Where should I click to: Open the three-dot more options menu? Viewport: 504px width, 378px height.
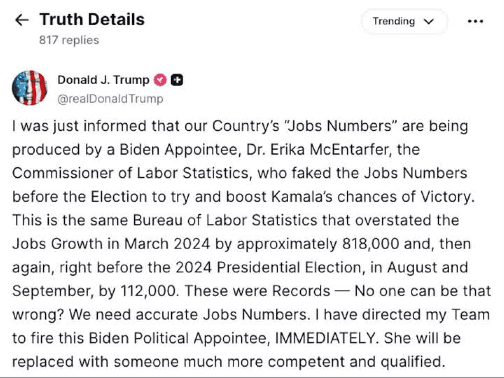pyautogui.click(x=475, y=21)
